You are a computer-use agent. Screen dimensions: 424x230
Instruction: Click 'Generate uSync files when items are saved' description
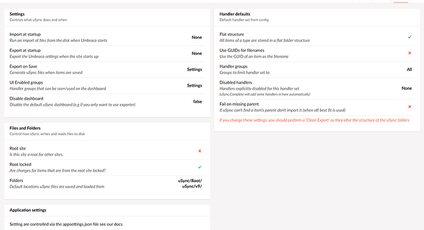46,73
